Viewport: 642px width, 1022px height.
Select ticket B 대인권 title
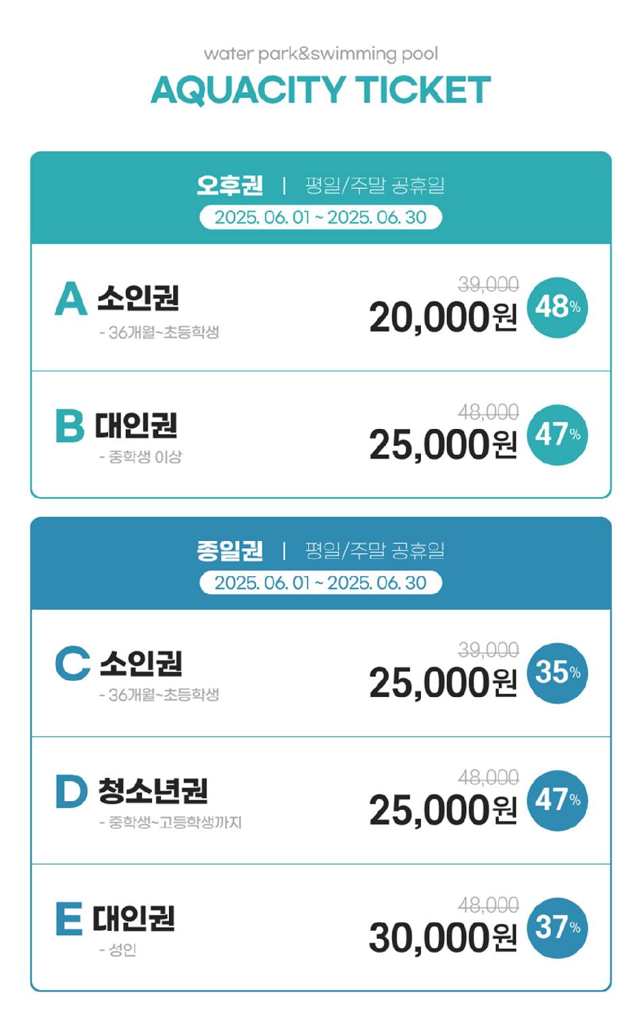(x=136, y=426)
